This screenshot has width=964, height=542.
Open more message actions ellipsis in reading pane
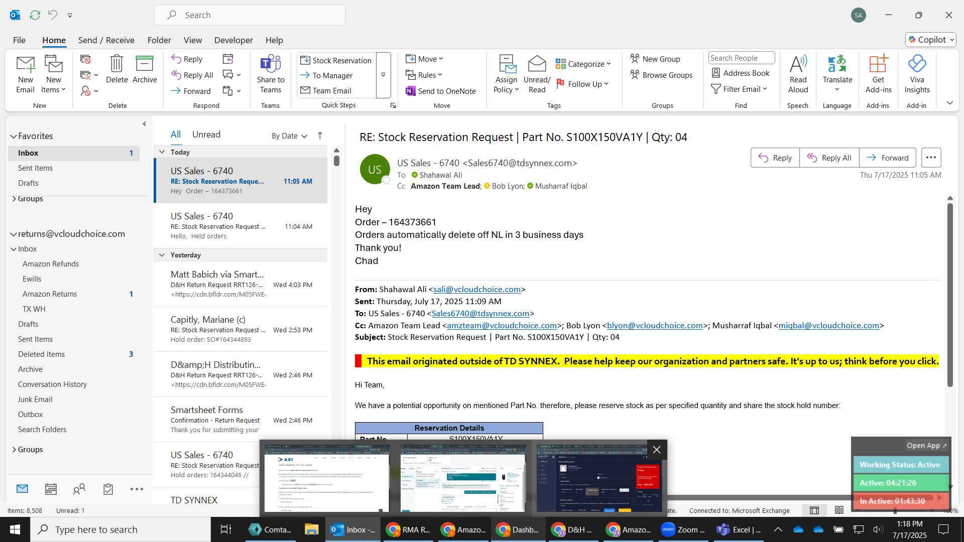(x=931, y=158)
